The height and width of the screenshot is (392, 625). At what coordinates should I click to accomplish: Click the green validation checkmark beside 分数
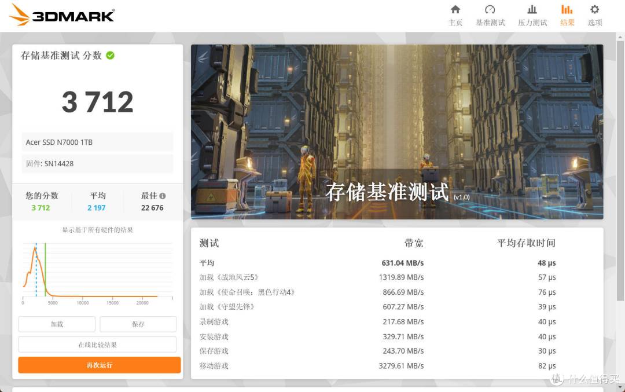pos(111,56)
